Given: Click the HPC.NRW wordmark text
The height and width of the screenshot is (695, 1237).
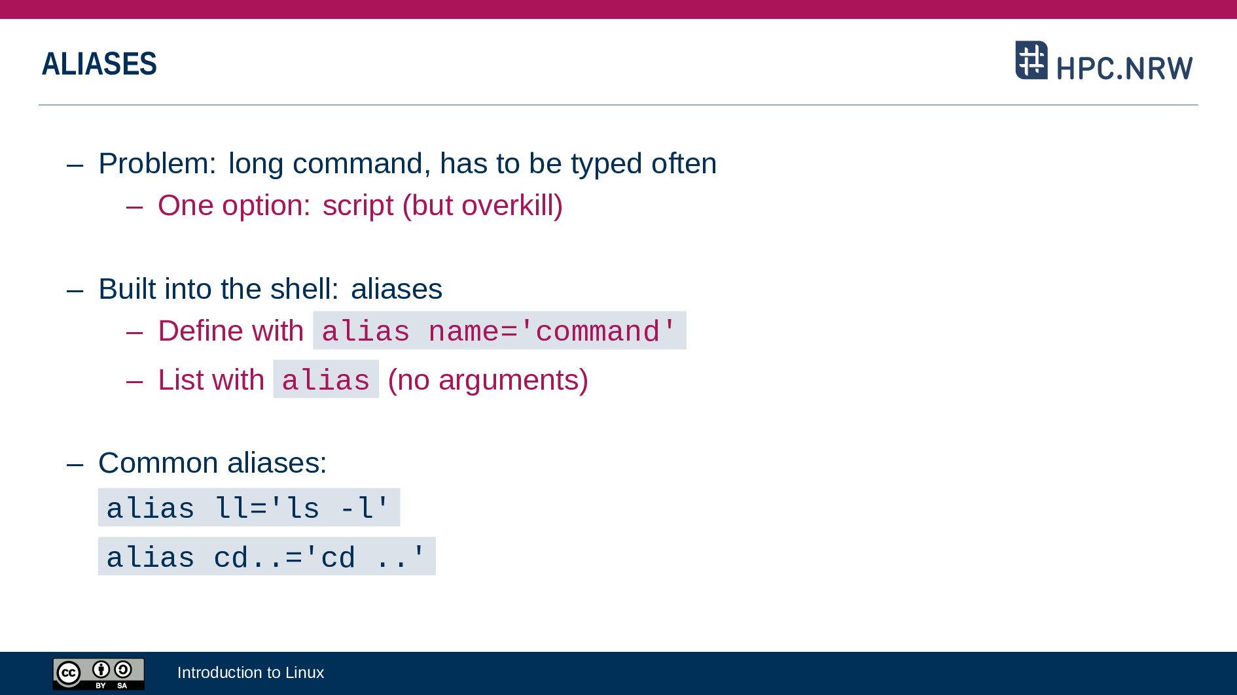Looking at the screenshot, I should tap(1124, 68).
